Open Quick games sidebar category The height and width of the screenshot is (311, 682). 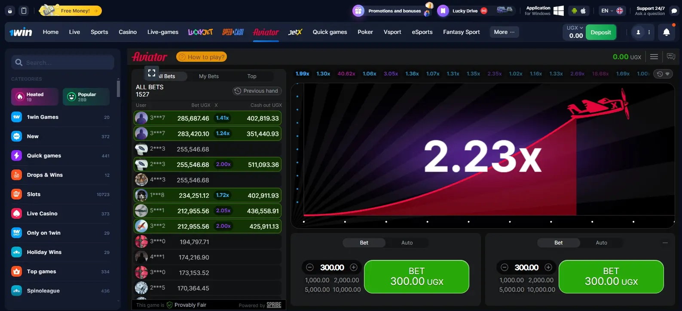pos(60,156)
